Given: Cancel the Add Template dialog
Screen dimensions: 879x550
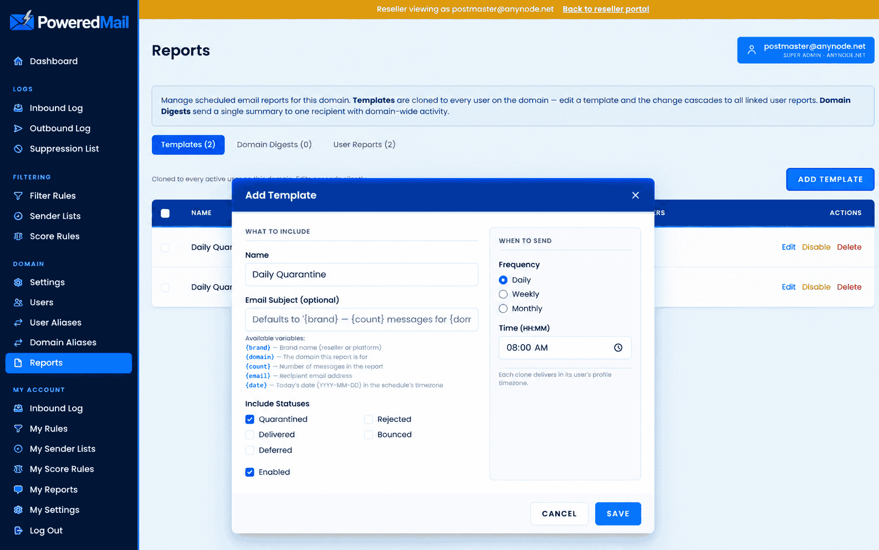Looking at the screenshot, I should pos(559,514).
